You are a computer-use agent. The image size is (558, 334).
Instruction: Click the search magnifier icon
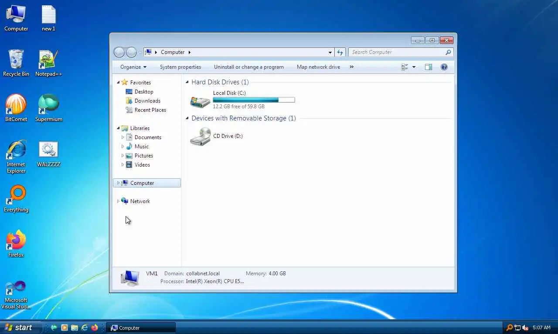click(x=448, y=52)
